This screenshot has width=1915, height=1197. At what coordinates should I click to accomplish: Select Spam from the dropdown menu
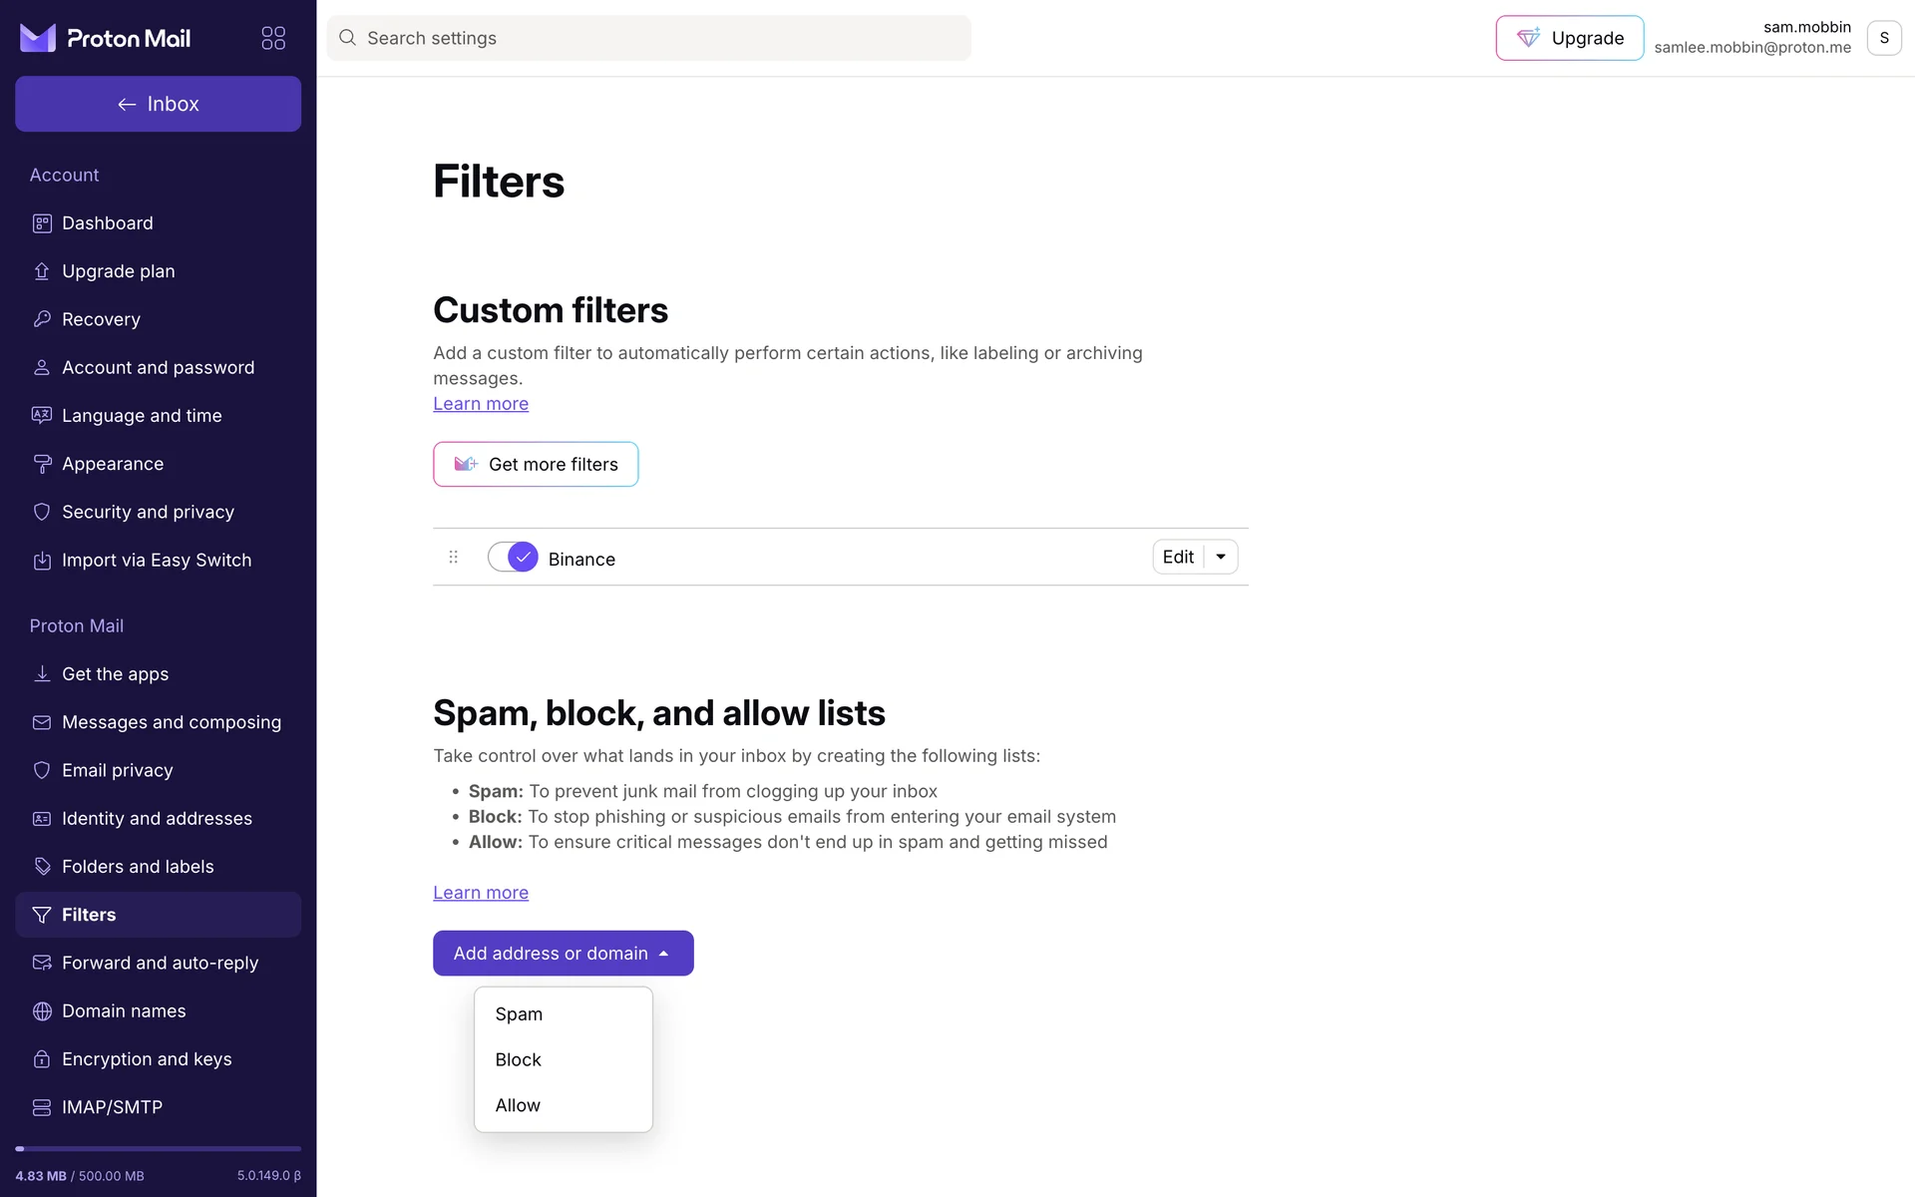coord(520,1014)
